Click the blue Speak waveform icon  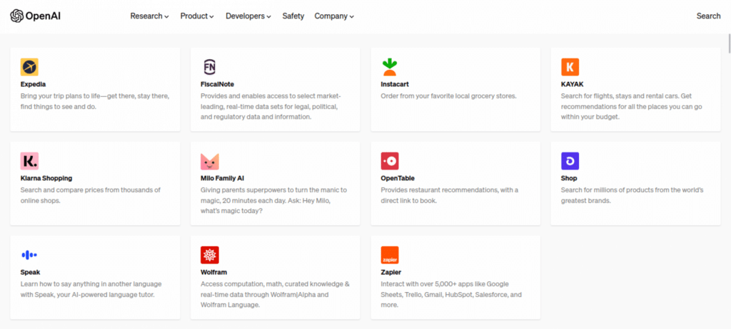(x=29, y=255)
